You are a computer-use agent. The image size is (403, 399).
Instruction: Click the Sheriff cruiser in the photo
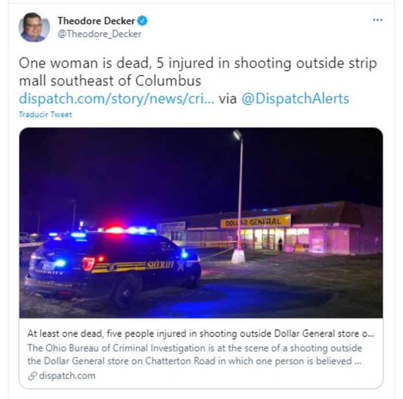(113, 266)
